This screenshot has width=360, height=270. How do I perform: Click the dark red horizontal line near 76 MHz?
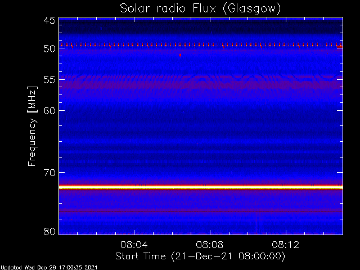(x=201, y=211)
